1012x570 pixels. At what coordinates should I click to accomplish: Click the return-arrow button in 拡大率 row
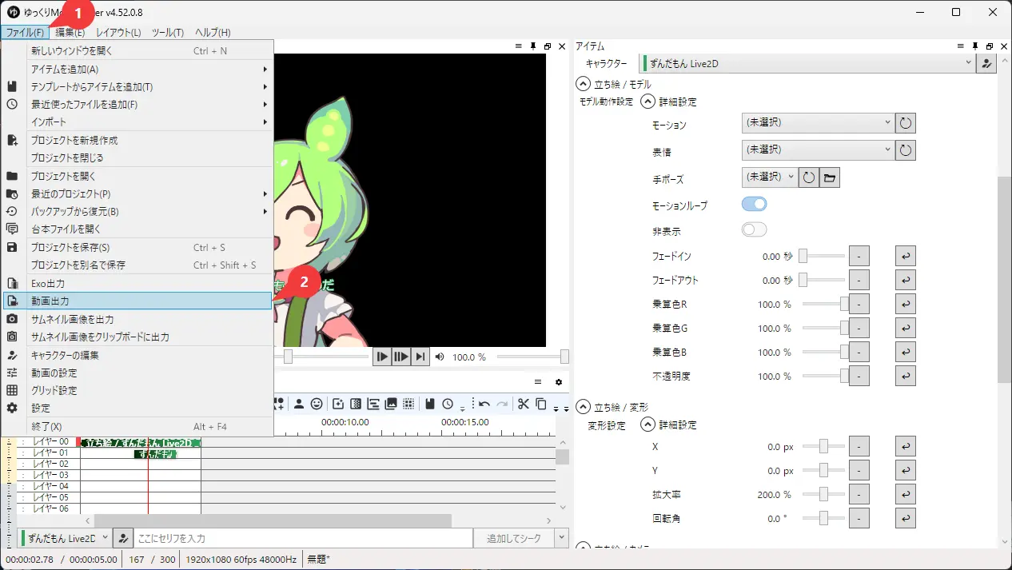(x=906, y=494)
